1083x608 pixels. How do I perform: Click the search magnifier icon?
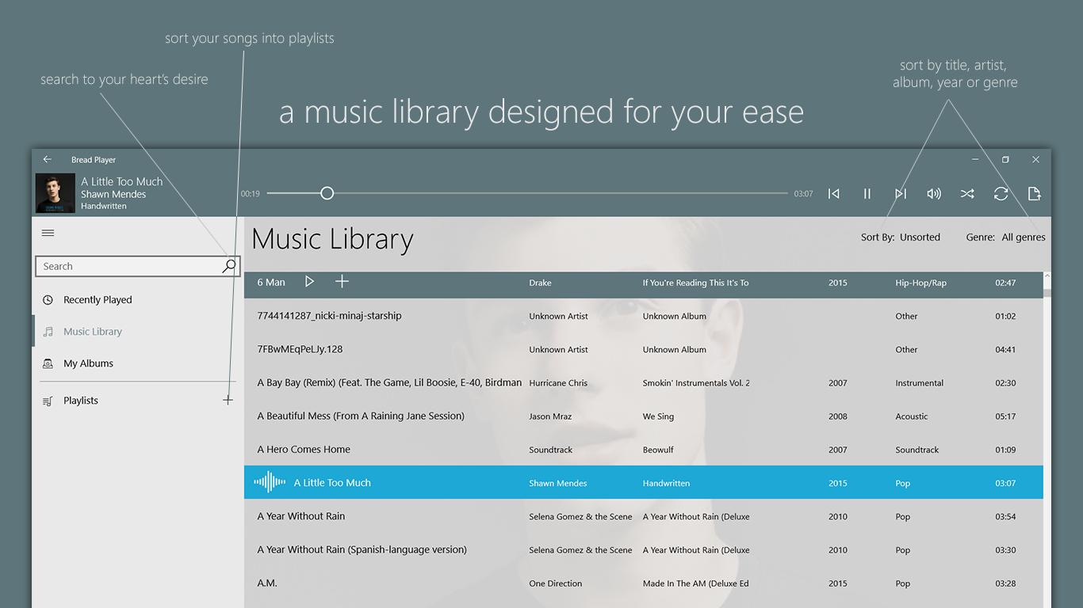(228, 266)
